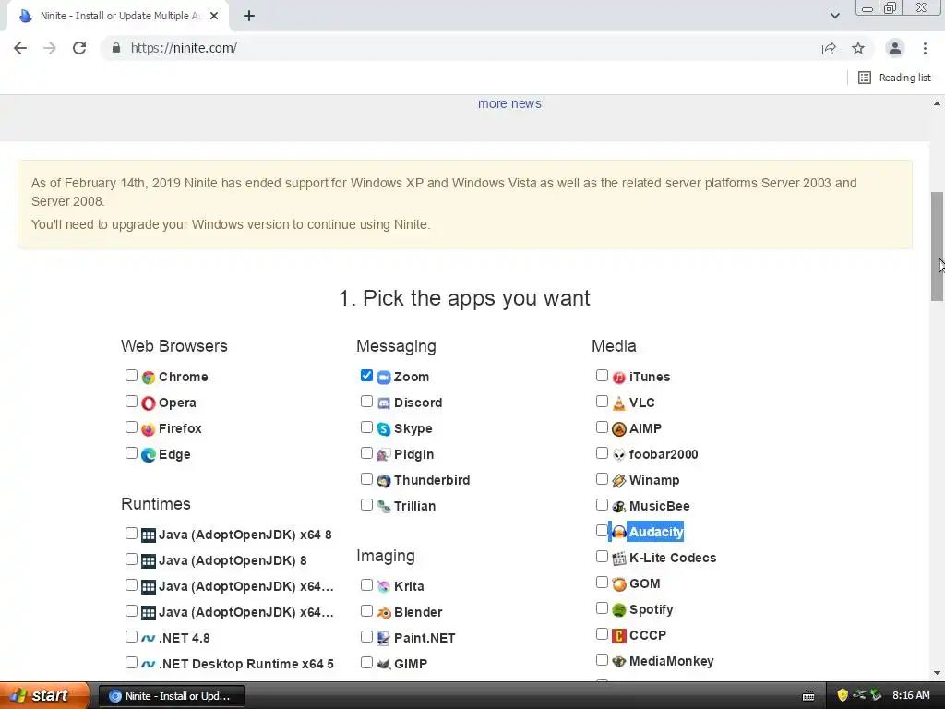The image size is (945, 709).
Task: Click the Pidgin app icon
Action: point(384,455)
